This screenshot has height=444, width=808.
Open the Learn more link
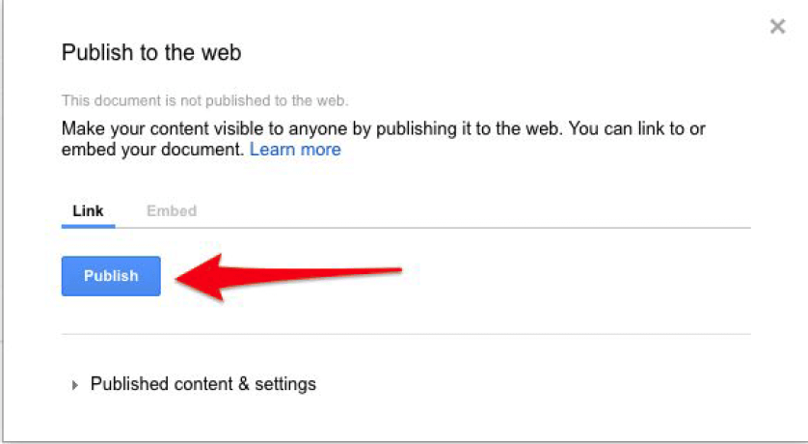295,150
